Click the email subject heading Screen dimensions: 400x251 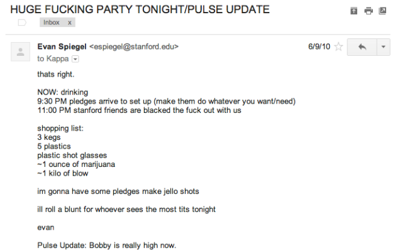click(140, 9)
